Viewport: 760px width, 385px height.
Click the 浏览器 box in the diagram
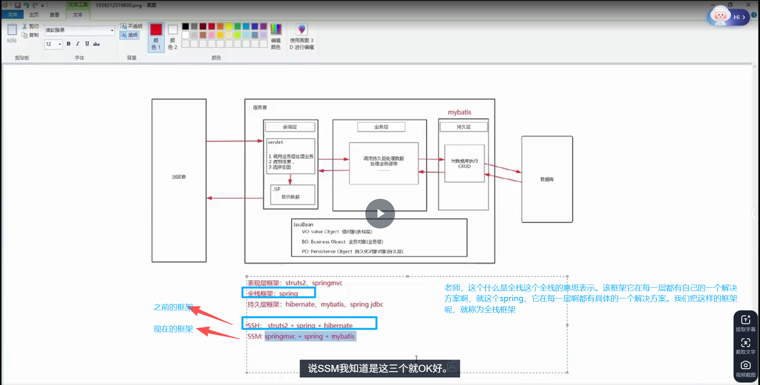pyautogui.click(x=179, y=180)
